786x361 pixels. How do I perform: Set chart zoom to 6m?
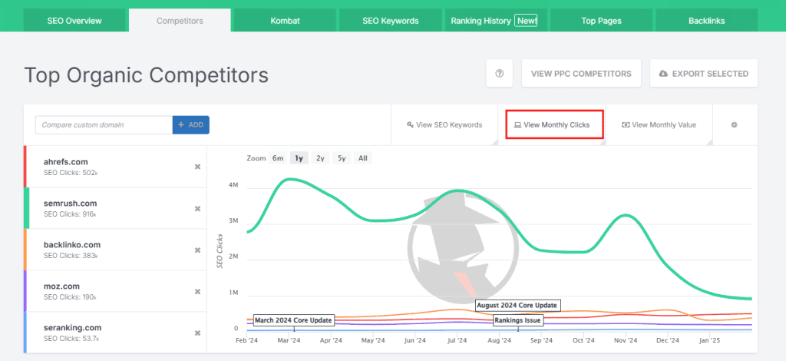pos(278,158)
